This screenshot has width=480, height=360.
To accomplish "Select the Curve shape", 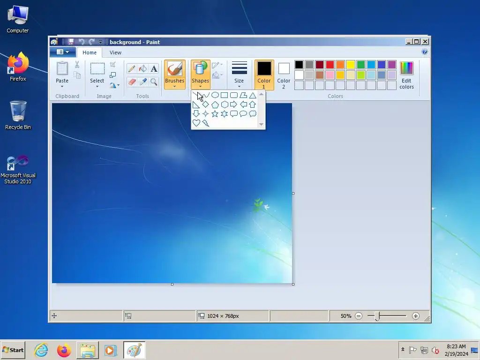I will (206, 95).
